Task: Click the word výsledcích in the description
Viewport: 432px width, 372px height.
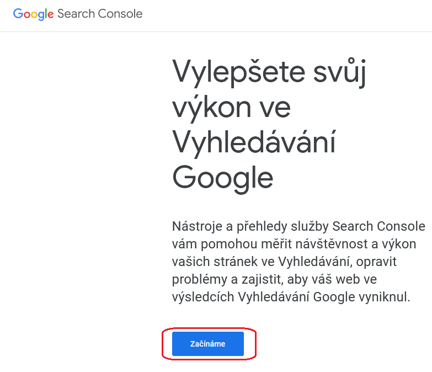Action: coord(202,297)
